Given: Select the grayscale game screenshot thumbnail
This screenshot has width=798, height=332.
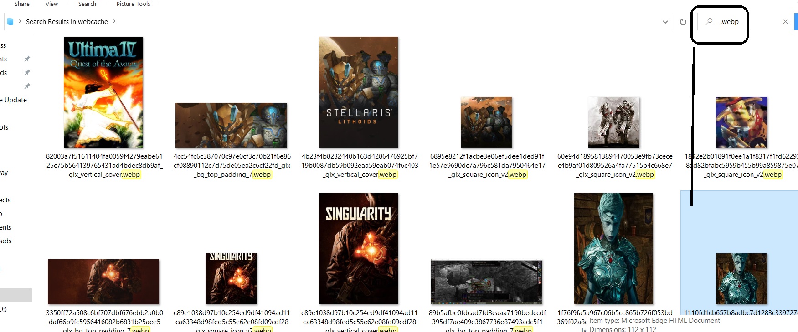Looking at the screenshot, I should tap(486, 282).
